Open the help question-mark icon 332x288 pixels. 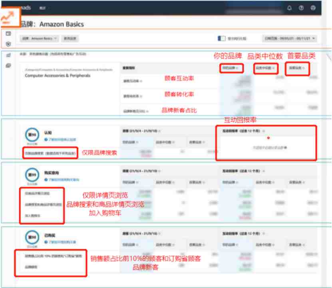coord(301,8)
